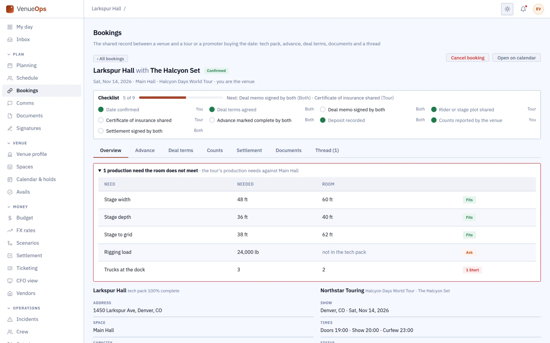
Task: Open the Inbox tray icon
Action: click(10, 40)
